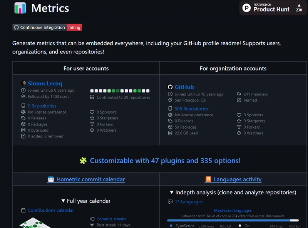Click the GitHub octocat icon in CI badge
The width and height of the screenshot is (308, 228).
(x=16, y=27)
